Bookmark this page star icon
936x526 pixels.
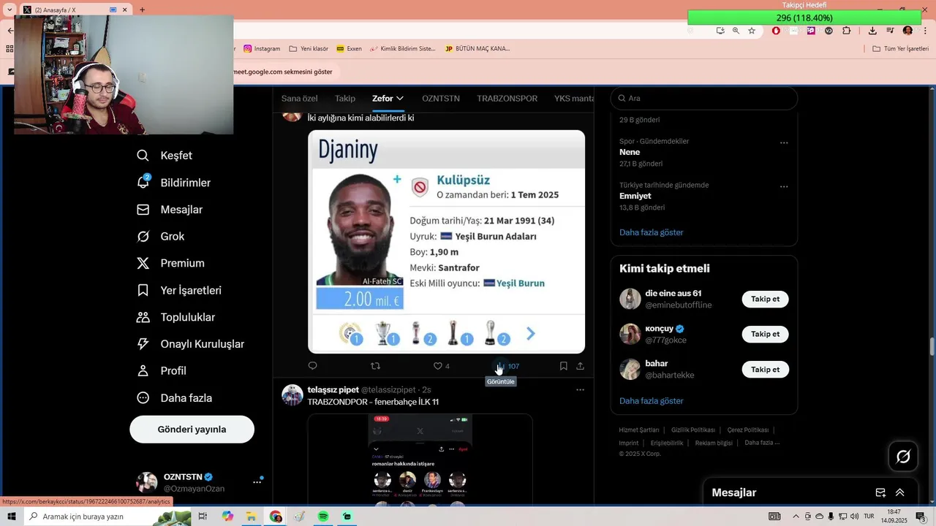tap(752, 31)
